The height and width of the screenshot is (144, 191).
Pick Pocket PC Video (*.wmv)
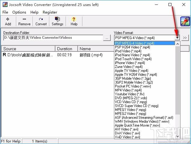coord(145,86)
